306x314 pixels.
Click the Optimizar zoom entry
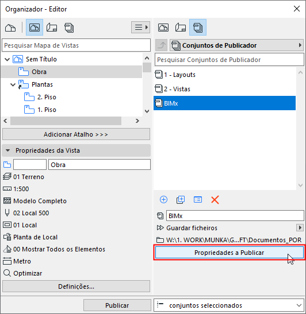22,273
